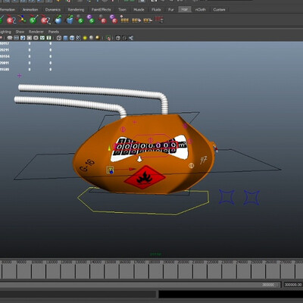
Task: Click the 300000.00 end time field
Action: (293, 285)
